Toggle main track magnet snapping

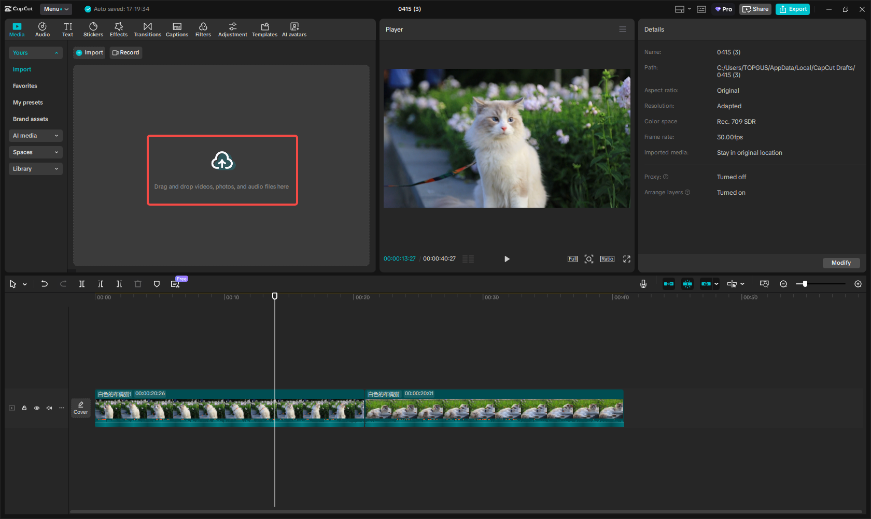[x=669, y=284]
